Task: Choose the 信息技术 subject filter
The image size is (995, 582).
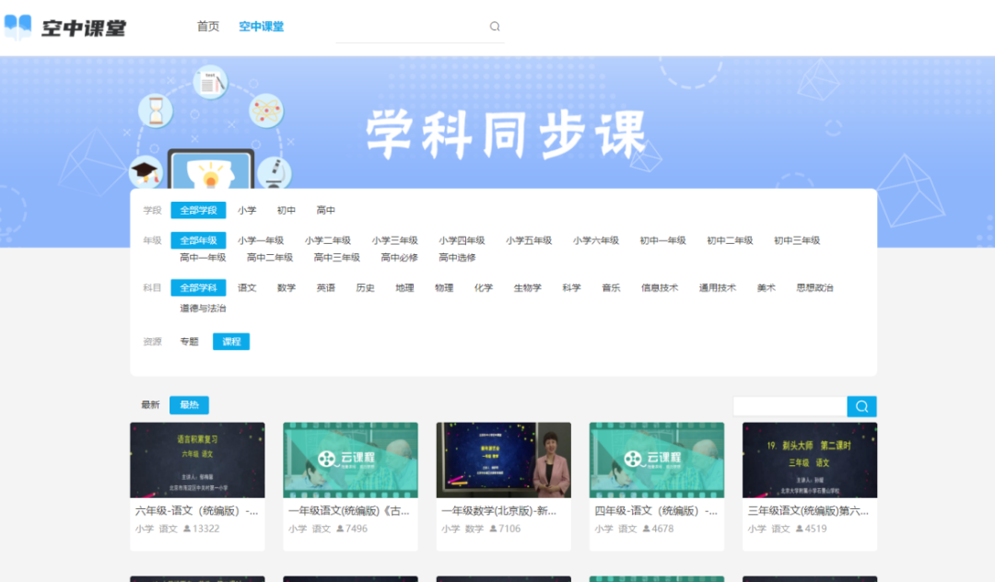Action: click(660, 287)
